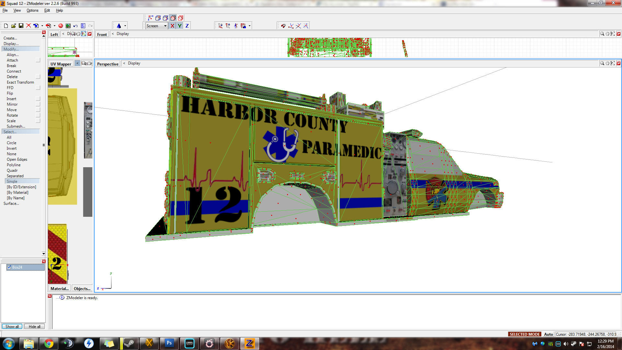Click first selection tool icon in third toolbar
Image resolution: width=622 pixels, height=350 pixels.
pos(221,26)
